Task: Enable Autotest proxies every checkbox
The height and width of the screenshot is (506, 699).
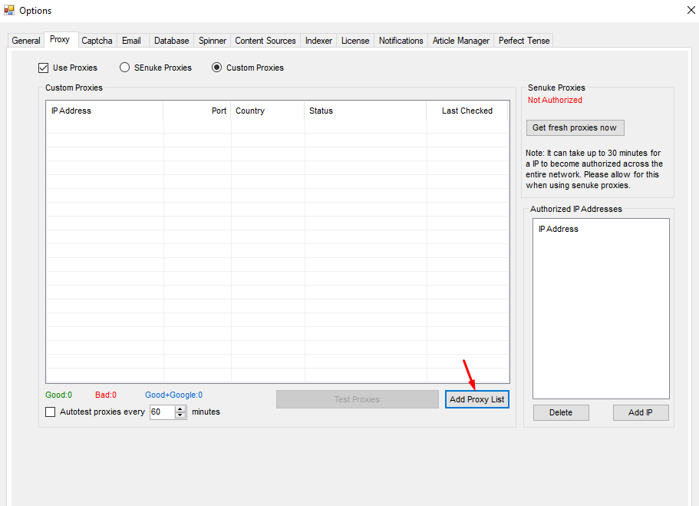Action: pos(51,412)
